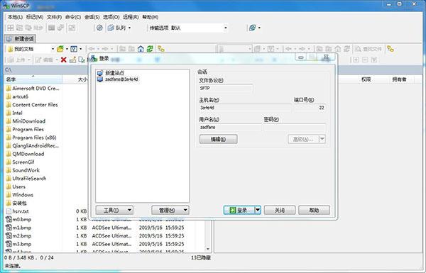Click the 登录 login button

239,210
